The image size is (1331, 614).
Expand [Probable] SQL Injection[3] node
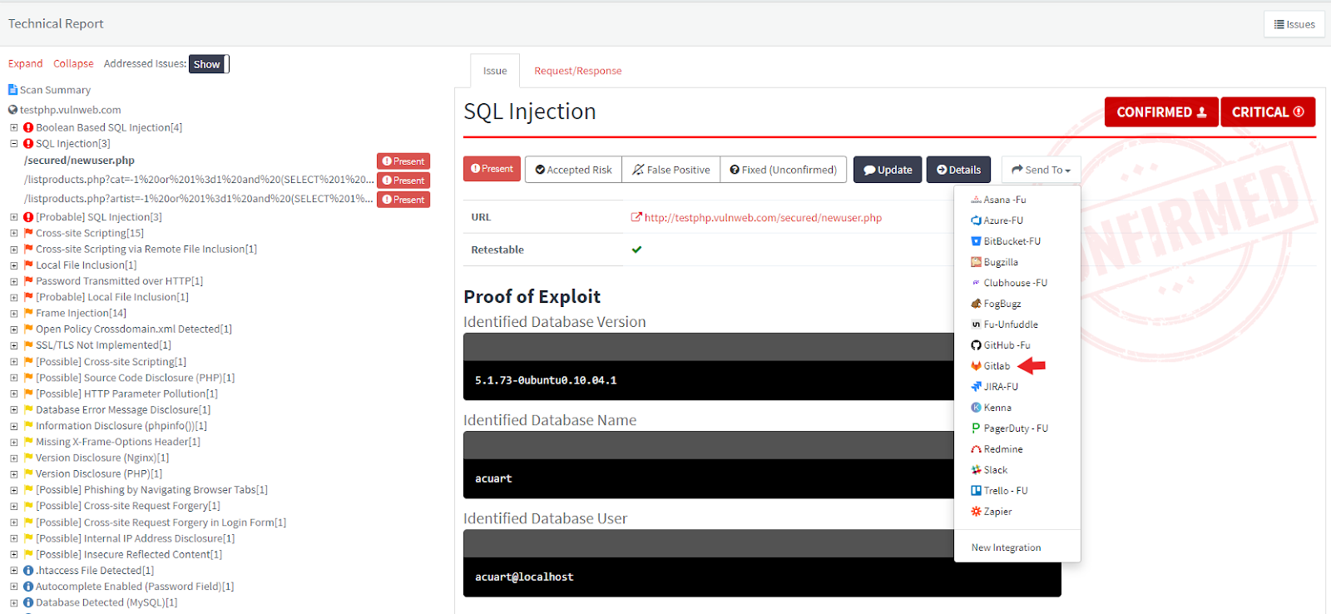[14, 217]
